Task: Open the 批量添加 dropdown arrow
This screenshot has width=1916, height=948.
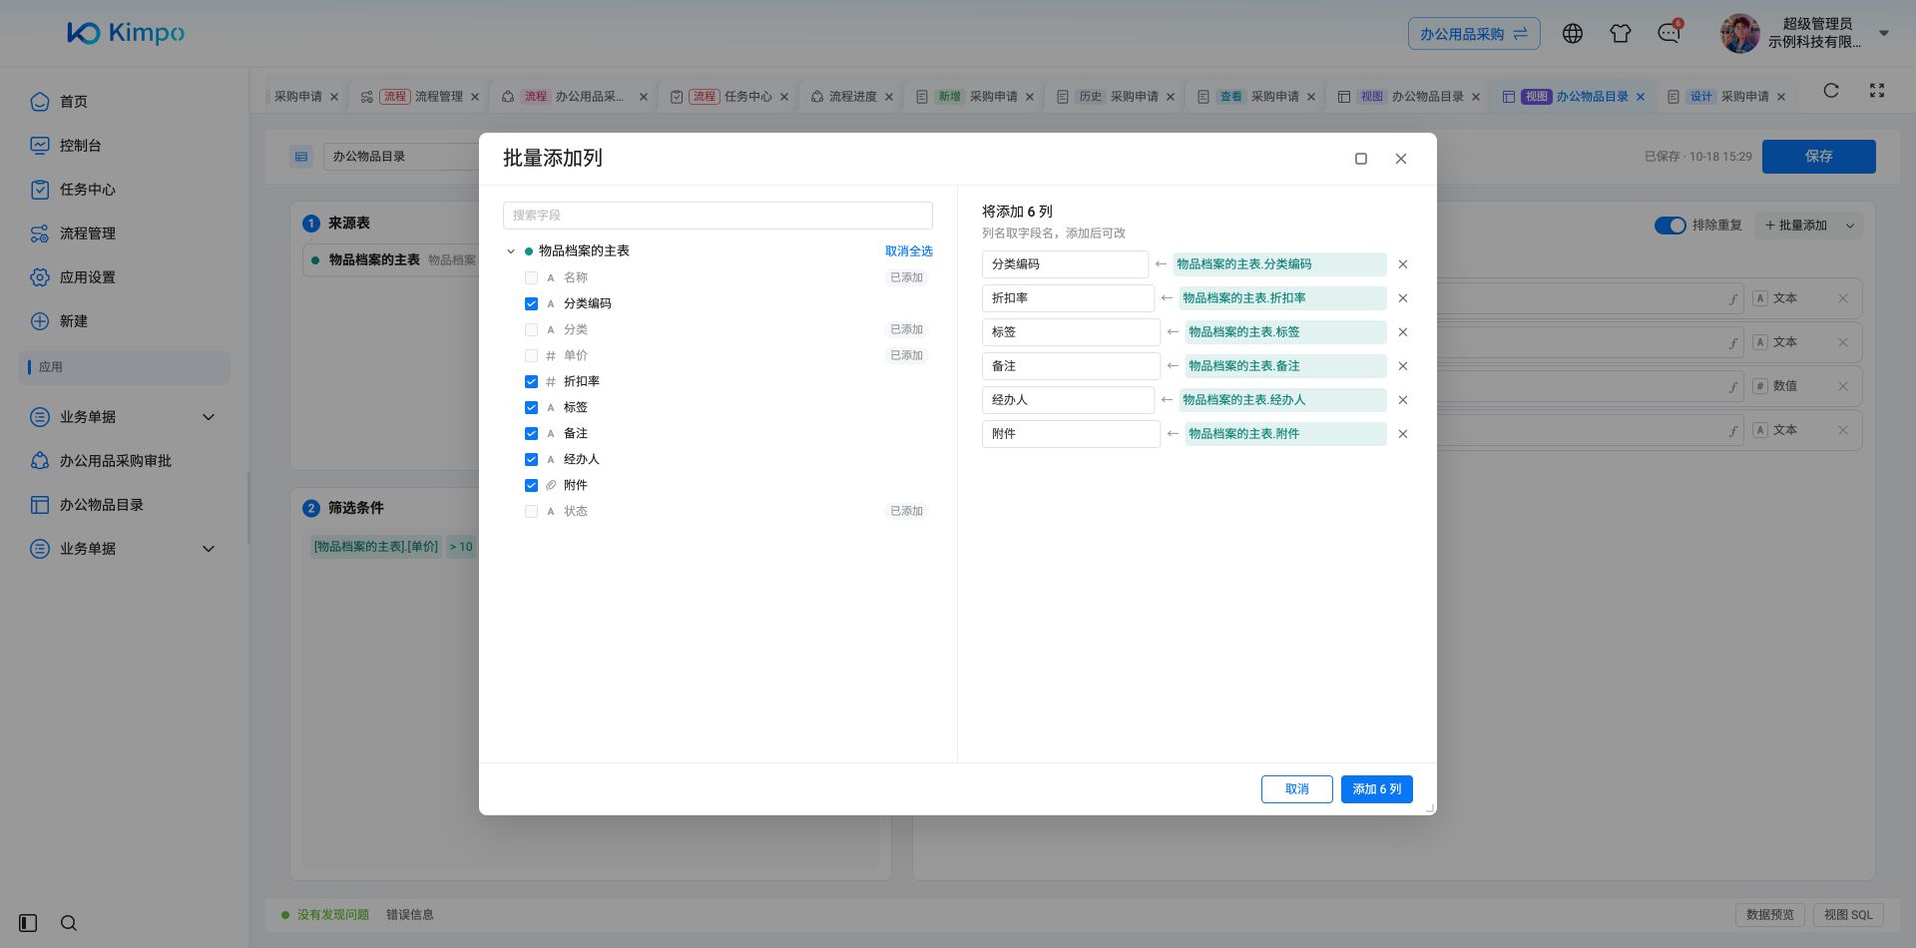Action: tap(1850, 226)
